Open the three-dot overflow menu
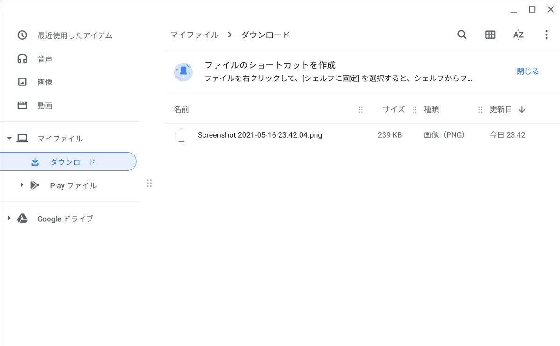Screen dimensions: 560x346 click(546, 35)
